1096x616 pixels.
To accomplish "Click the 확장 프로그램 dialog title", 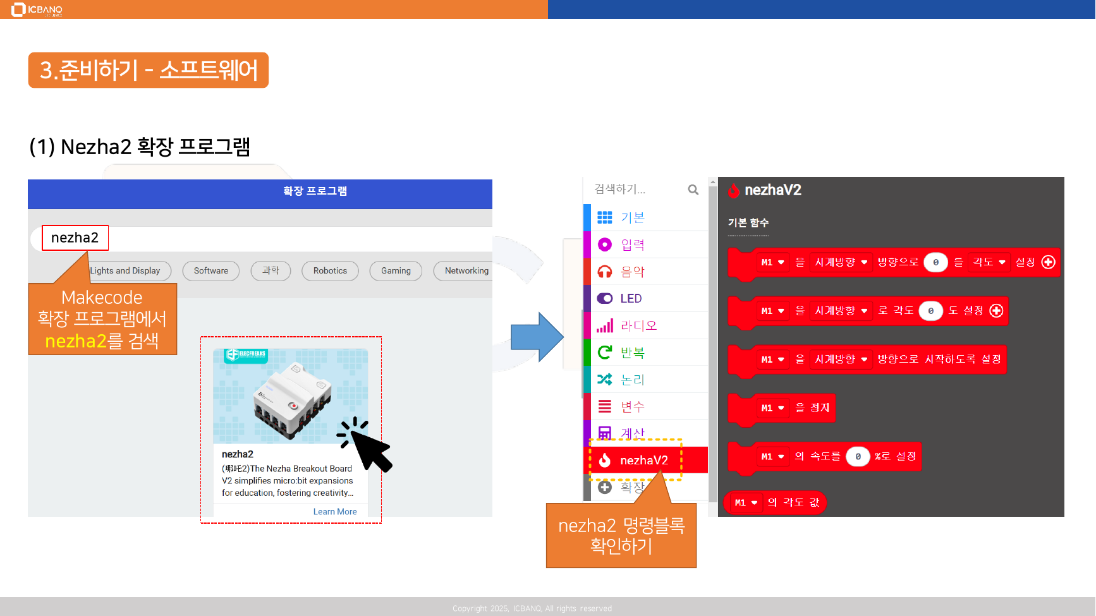I will [x=315, y=191].
